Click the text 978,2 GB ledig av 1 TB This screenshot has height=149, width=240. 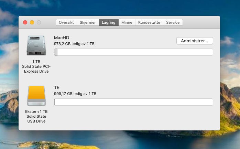pos(74,44)
